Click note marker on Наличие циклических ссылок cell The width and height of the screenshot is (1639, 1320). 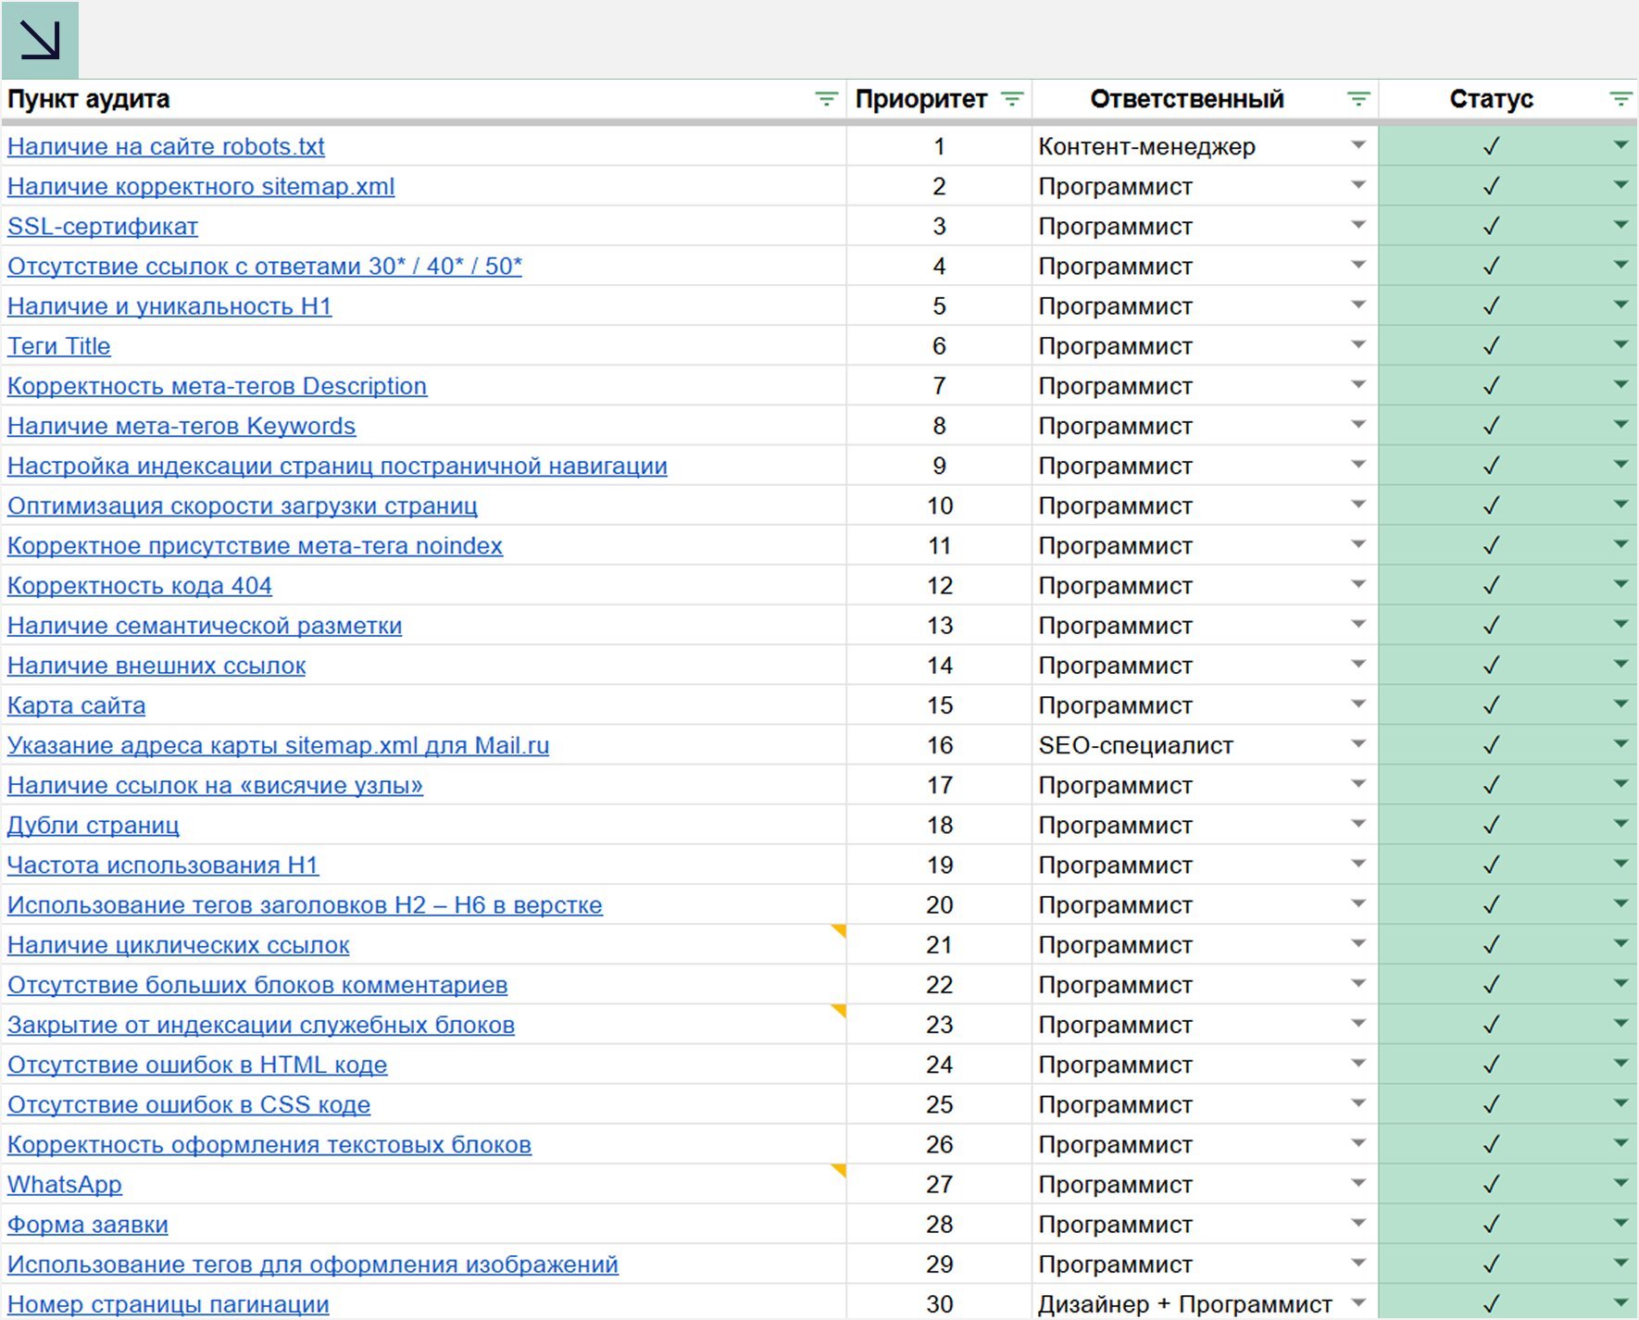839,930
